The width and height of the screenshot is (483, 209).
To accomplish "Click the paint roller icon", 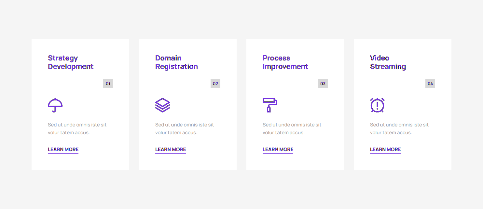I will point(270,105).
